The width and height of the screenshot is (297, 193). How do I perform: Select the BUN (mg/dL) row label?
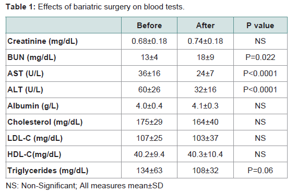click(x=32, y=57)
